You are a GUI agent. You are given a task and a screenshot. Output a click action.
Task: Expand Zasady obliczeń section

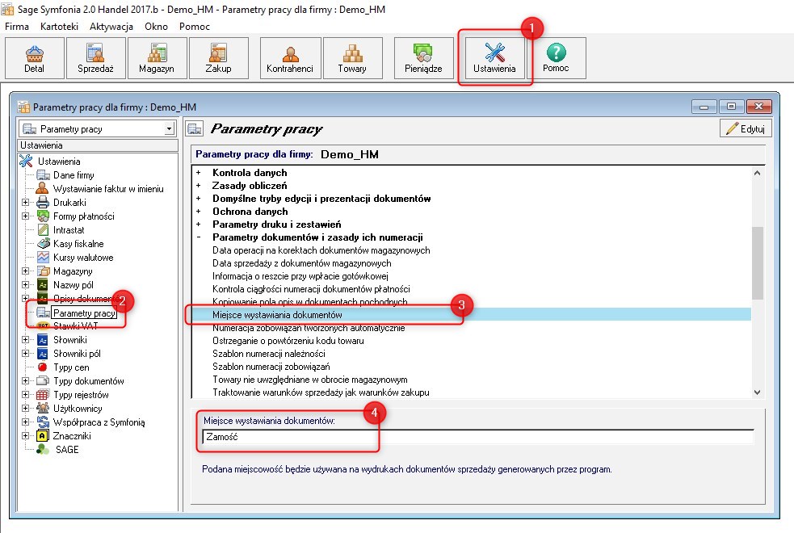[199, 186]
